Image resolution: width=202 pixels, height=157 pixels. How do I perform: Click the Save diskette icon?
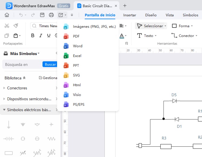coord(42,15)
